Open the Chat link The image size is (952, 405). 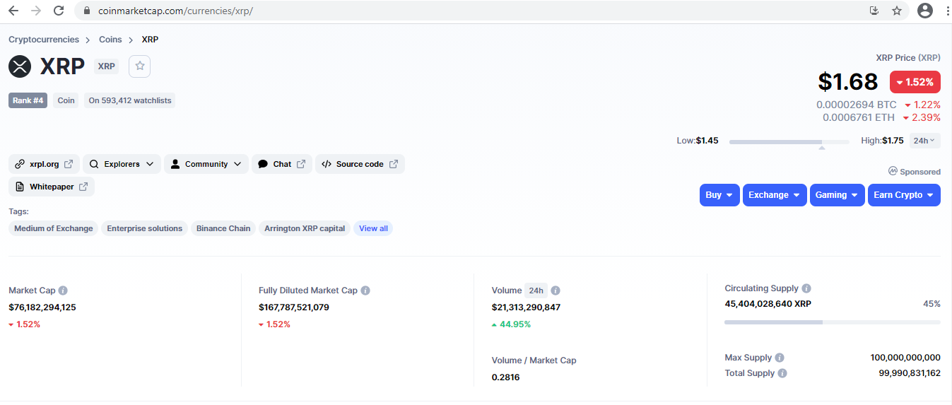(x=282, y=164)
